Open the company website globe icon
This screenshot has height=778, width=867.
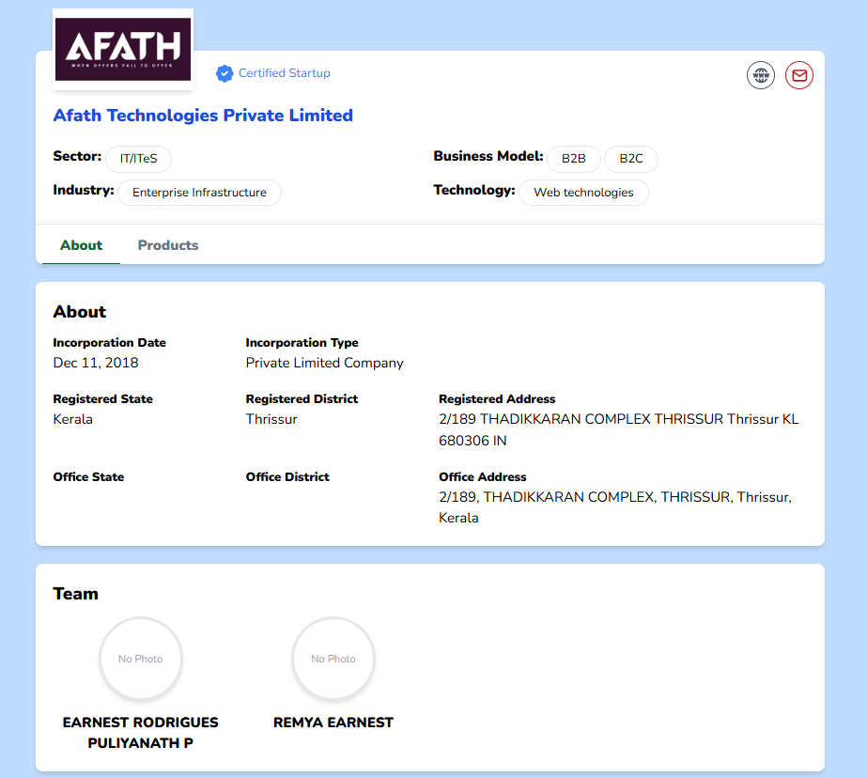761,75
